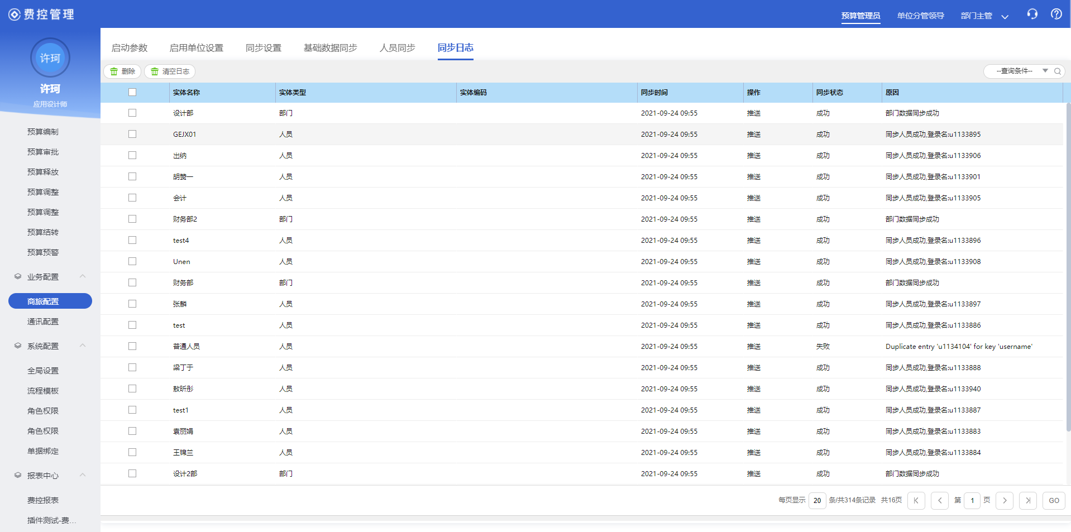The width and height of the screenshot is (1071, 532).
Task: Expand the 部门主管 role dropdown arrow
Action: (x=1005, y=17)
